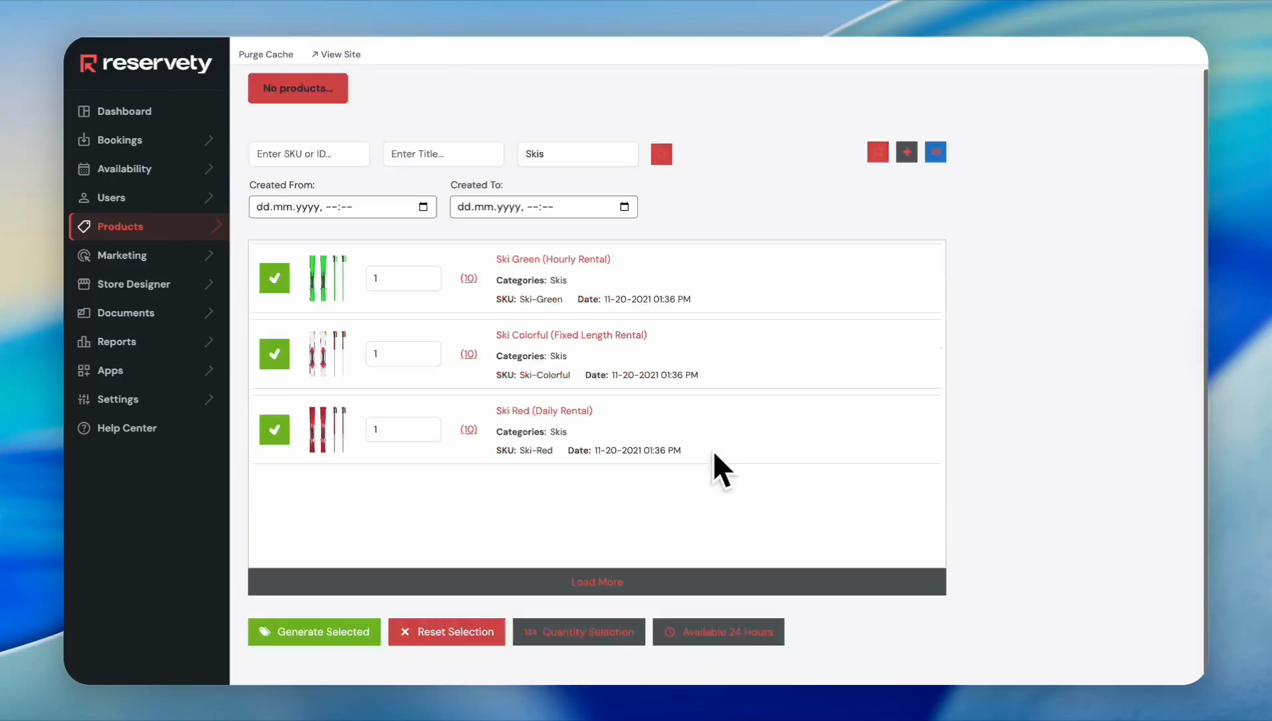Open calendar picker for Created To
This screenshot has height=721, width=1272.
(x=624, y=207)
